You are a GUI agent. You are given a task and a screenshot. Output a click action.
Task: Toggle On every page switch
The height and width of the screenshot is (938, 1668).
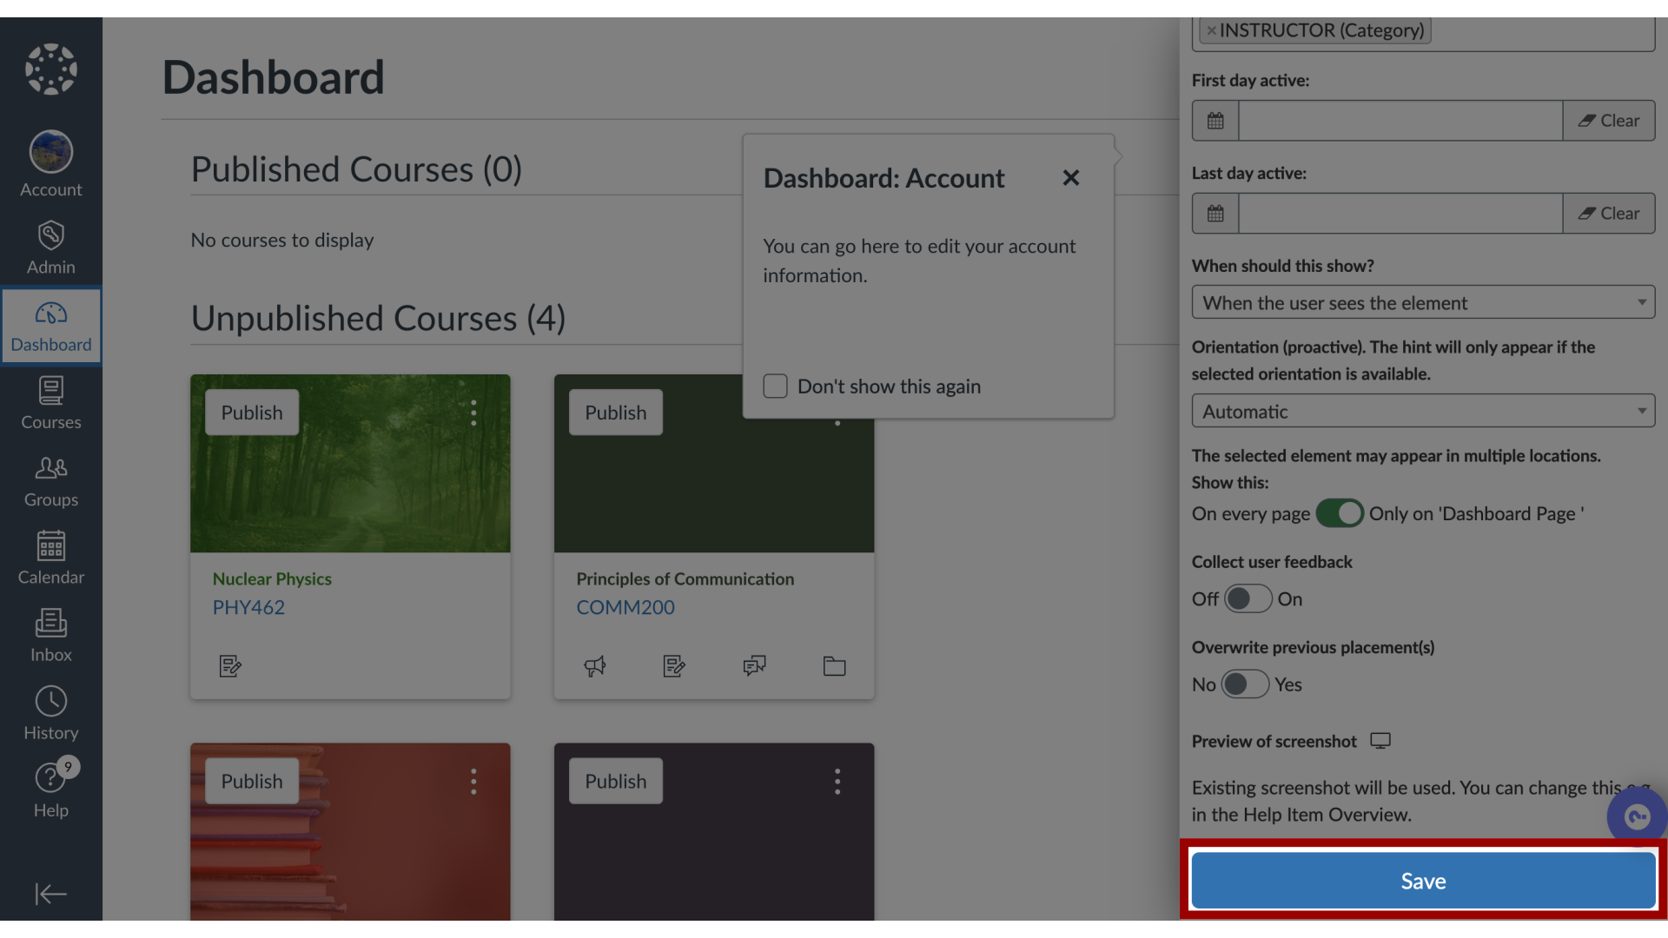point(1340,513)
